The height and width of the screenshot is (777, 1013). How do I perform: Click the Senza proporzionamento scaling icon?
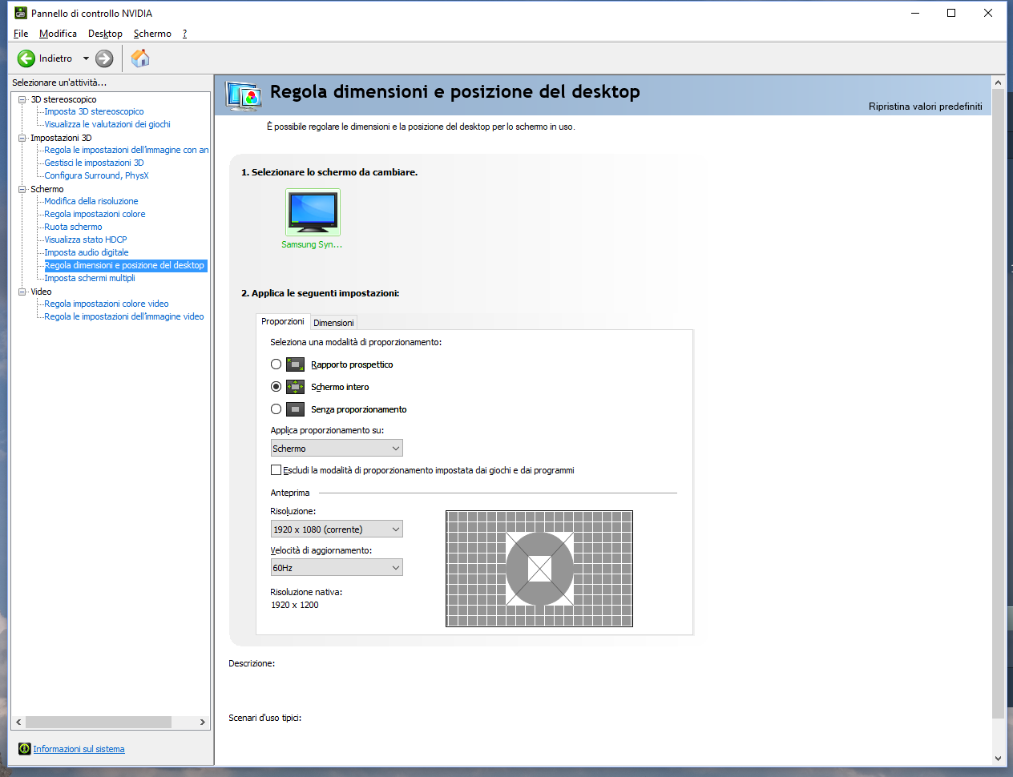tap(296, 409)
